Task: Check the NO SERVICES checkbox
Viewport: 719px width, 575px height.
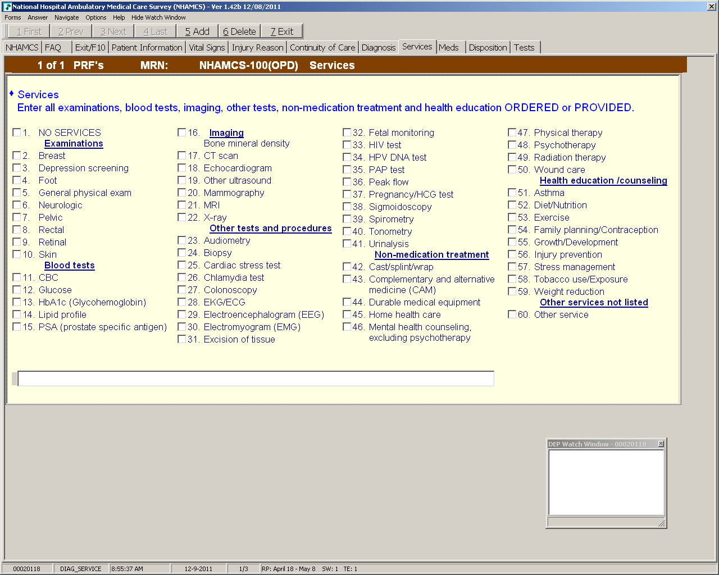Action: tap(17, 133)
